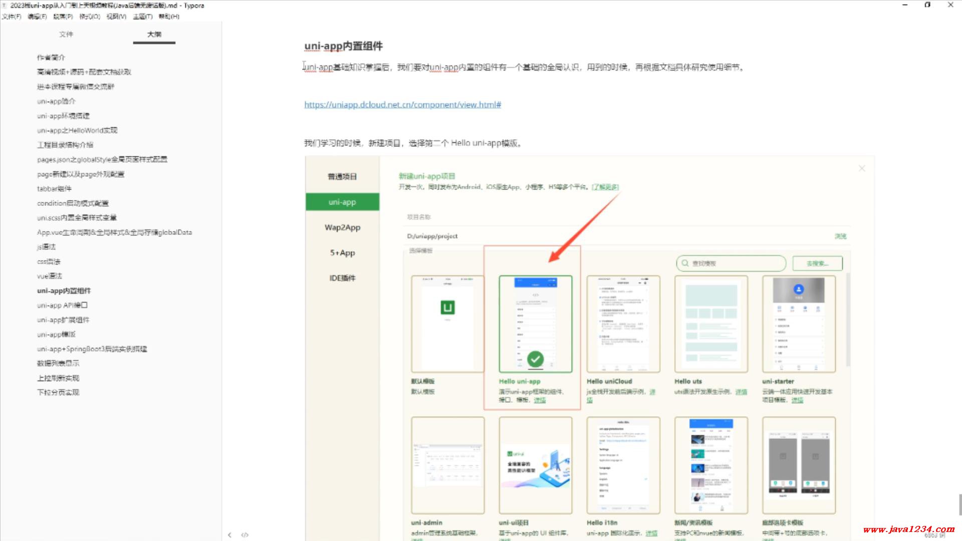Open the 格式(O) menu
Viewport: 962px width, 541px height.
(90, 17)
